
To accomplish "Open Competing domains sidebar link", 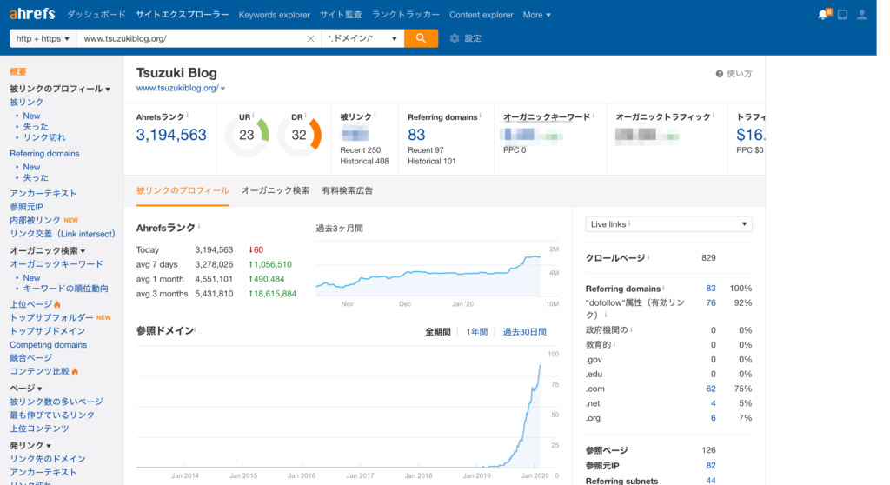I will [x=49, y=345].
